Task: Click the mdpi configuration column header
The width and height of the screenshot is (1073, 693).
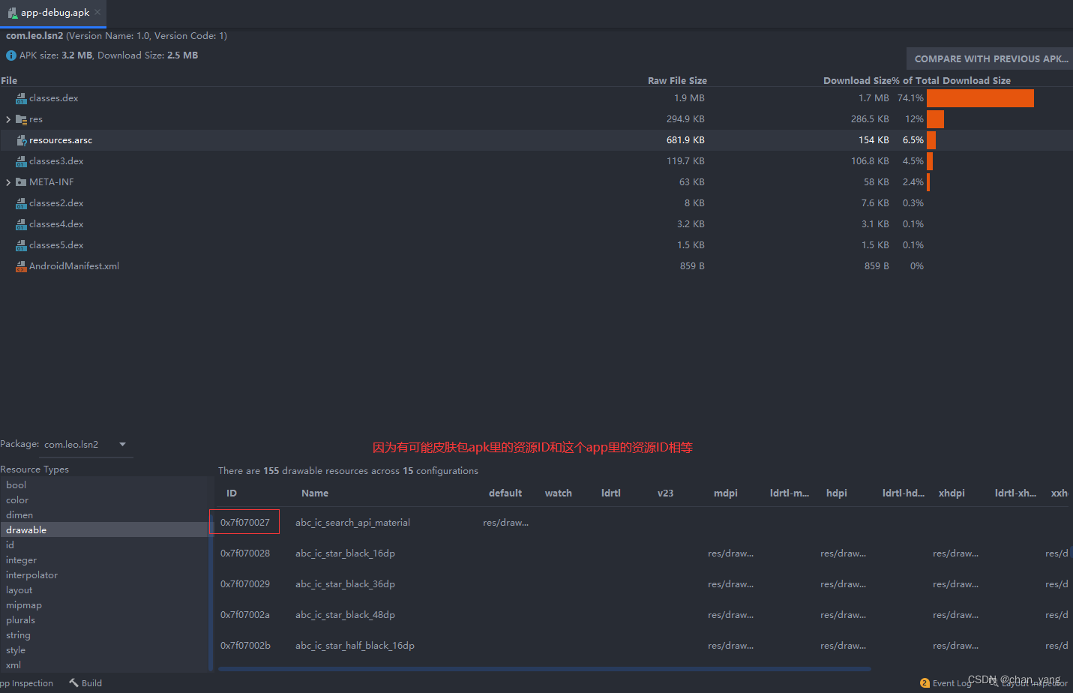Action: click(x=726, y=493)
